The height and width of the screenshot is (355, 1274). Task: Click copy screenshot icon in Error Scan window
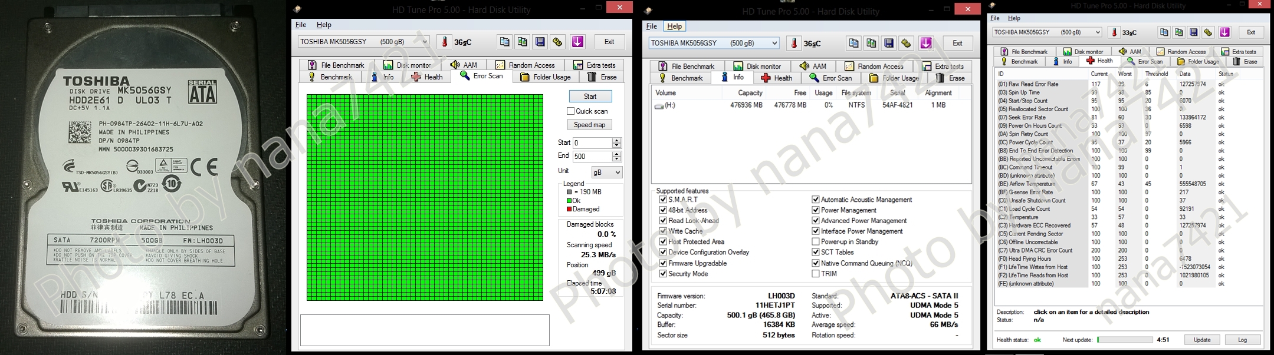click(x=522, y=42)
